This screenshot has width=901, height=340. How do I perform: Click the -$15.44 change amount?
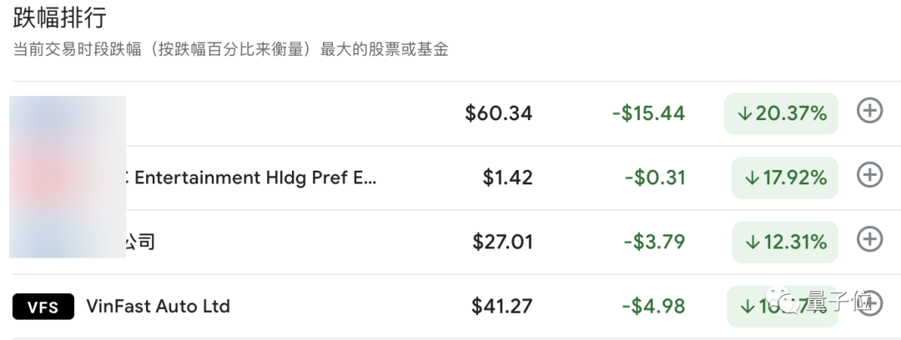point(648,113)
